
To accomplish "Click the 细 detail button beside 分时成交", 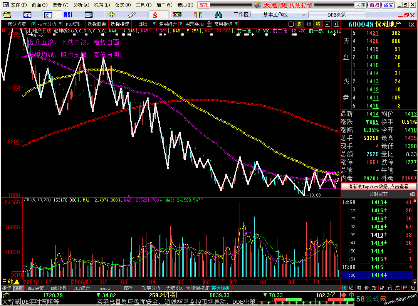I will point(412,194).
